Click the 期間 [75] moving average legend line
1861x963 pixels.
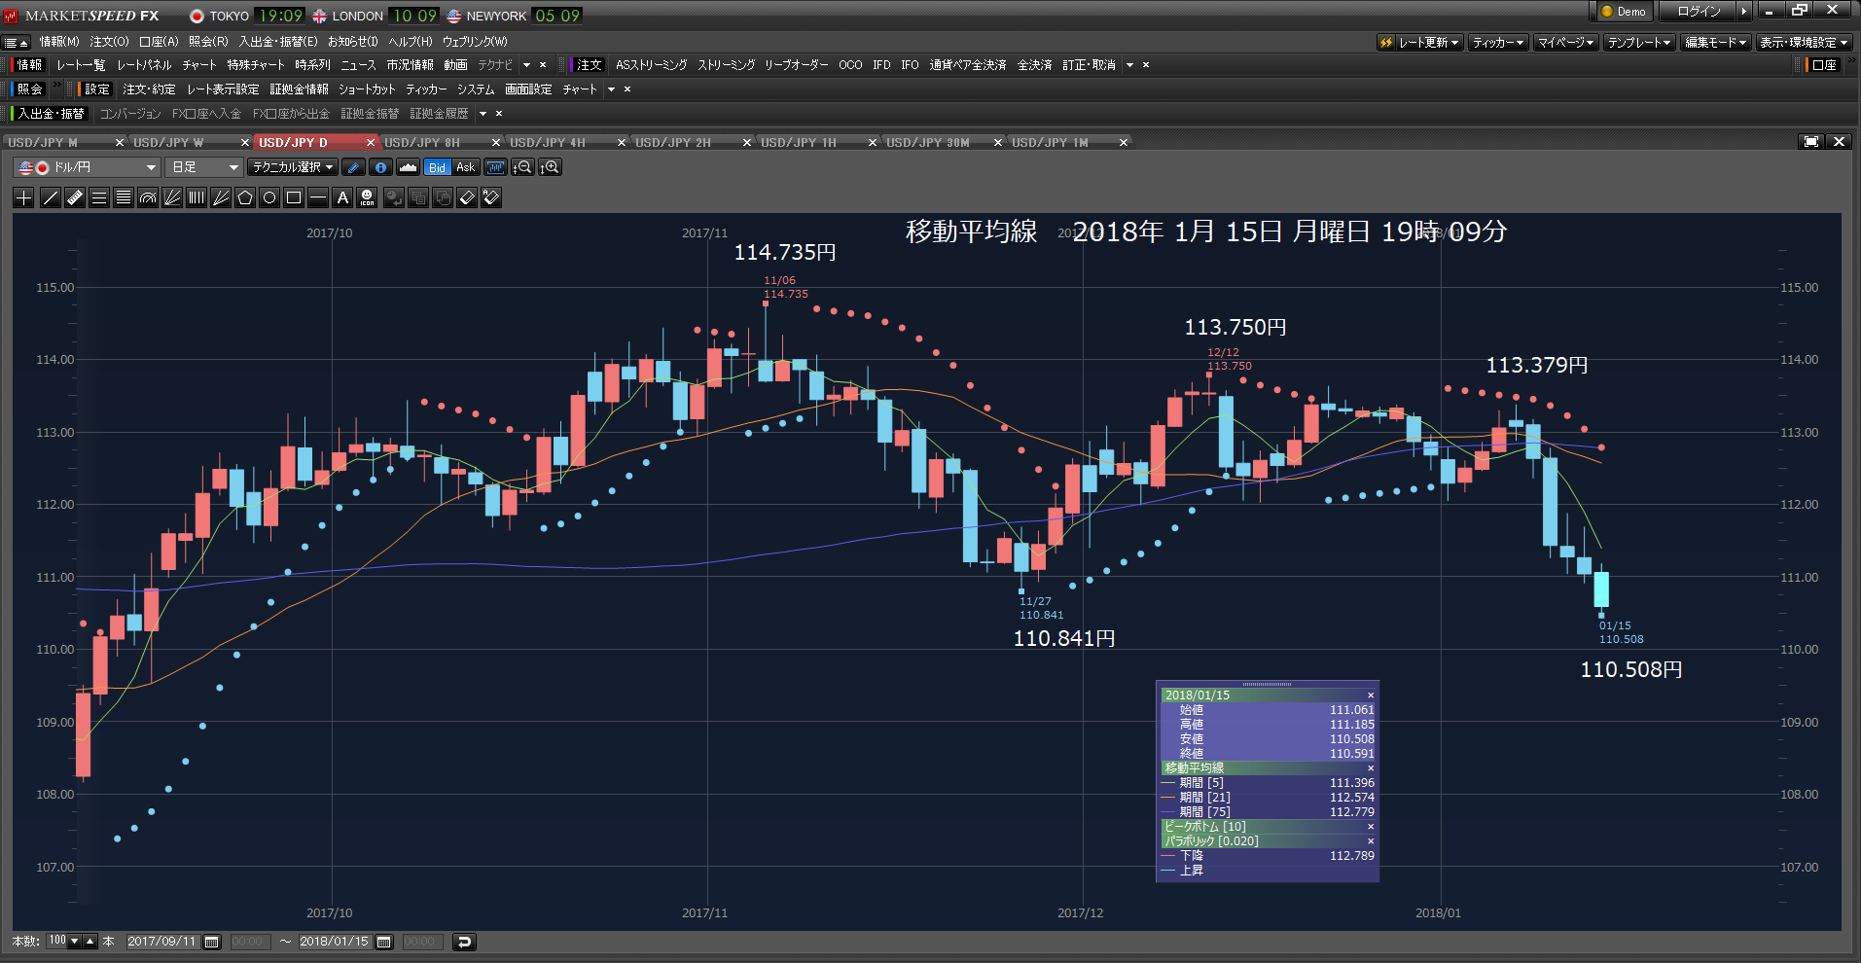click(x=1268, y=812)
